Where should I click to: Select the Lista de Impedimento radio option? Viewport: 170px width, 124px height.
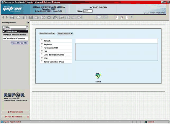pyautogui.click(x=42, y=54)
